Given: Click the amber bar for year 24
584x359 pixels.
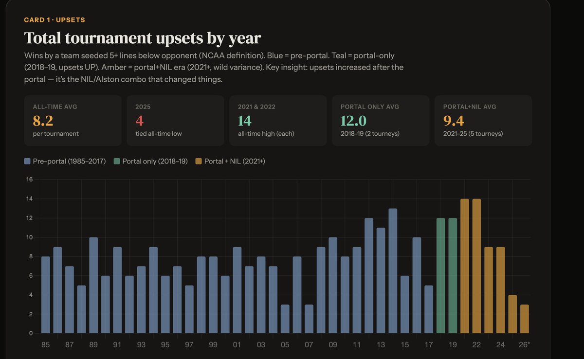Looking at the screenshot, I should click(x=500, y=290).
